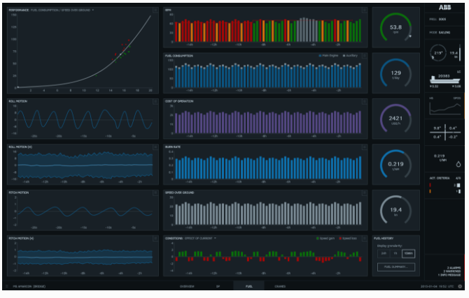Click the compass heading dial showing 219°
The height and width of the screenshot is (298, 469).
click(x=439, y=53)
